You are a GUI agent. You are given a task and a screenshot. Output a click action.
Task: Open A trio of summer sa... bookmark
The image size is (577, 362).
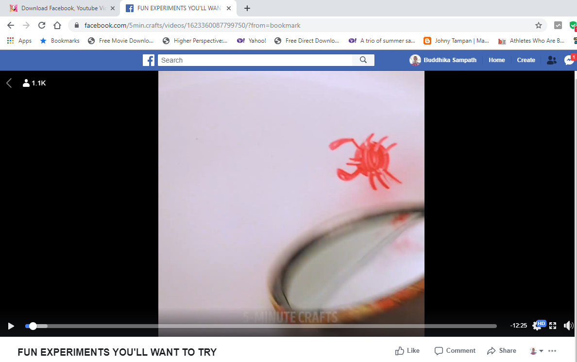pos(382,41)
